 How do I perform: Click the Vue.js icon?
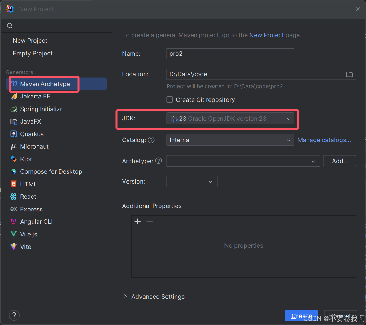(14, 234)
